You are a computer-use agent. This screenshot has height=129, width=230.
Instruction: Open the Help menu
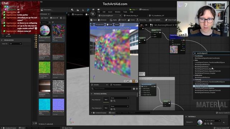tap(132, 12)
